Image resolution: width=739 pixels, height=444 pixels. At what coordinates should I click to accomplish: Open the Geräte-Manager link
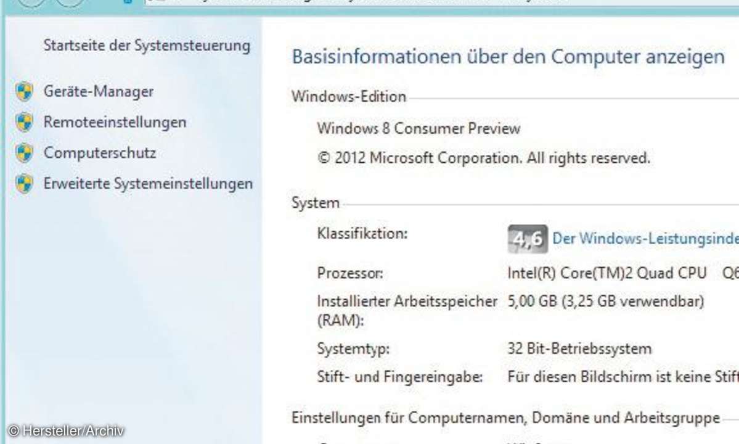[99, 91]
